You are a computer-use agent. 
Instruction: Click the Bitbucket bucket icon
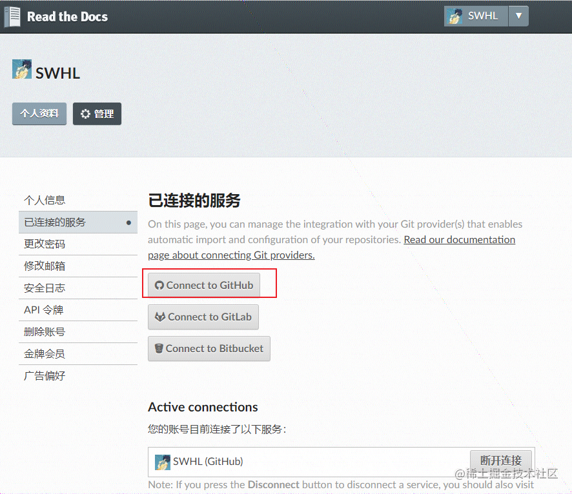159,349
